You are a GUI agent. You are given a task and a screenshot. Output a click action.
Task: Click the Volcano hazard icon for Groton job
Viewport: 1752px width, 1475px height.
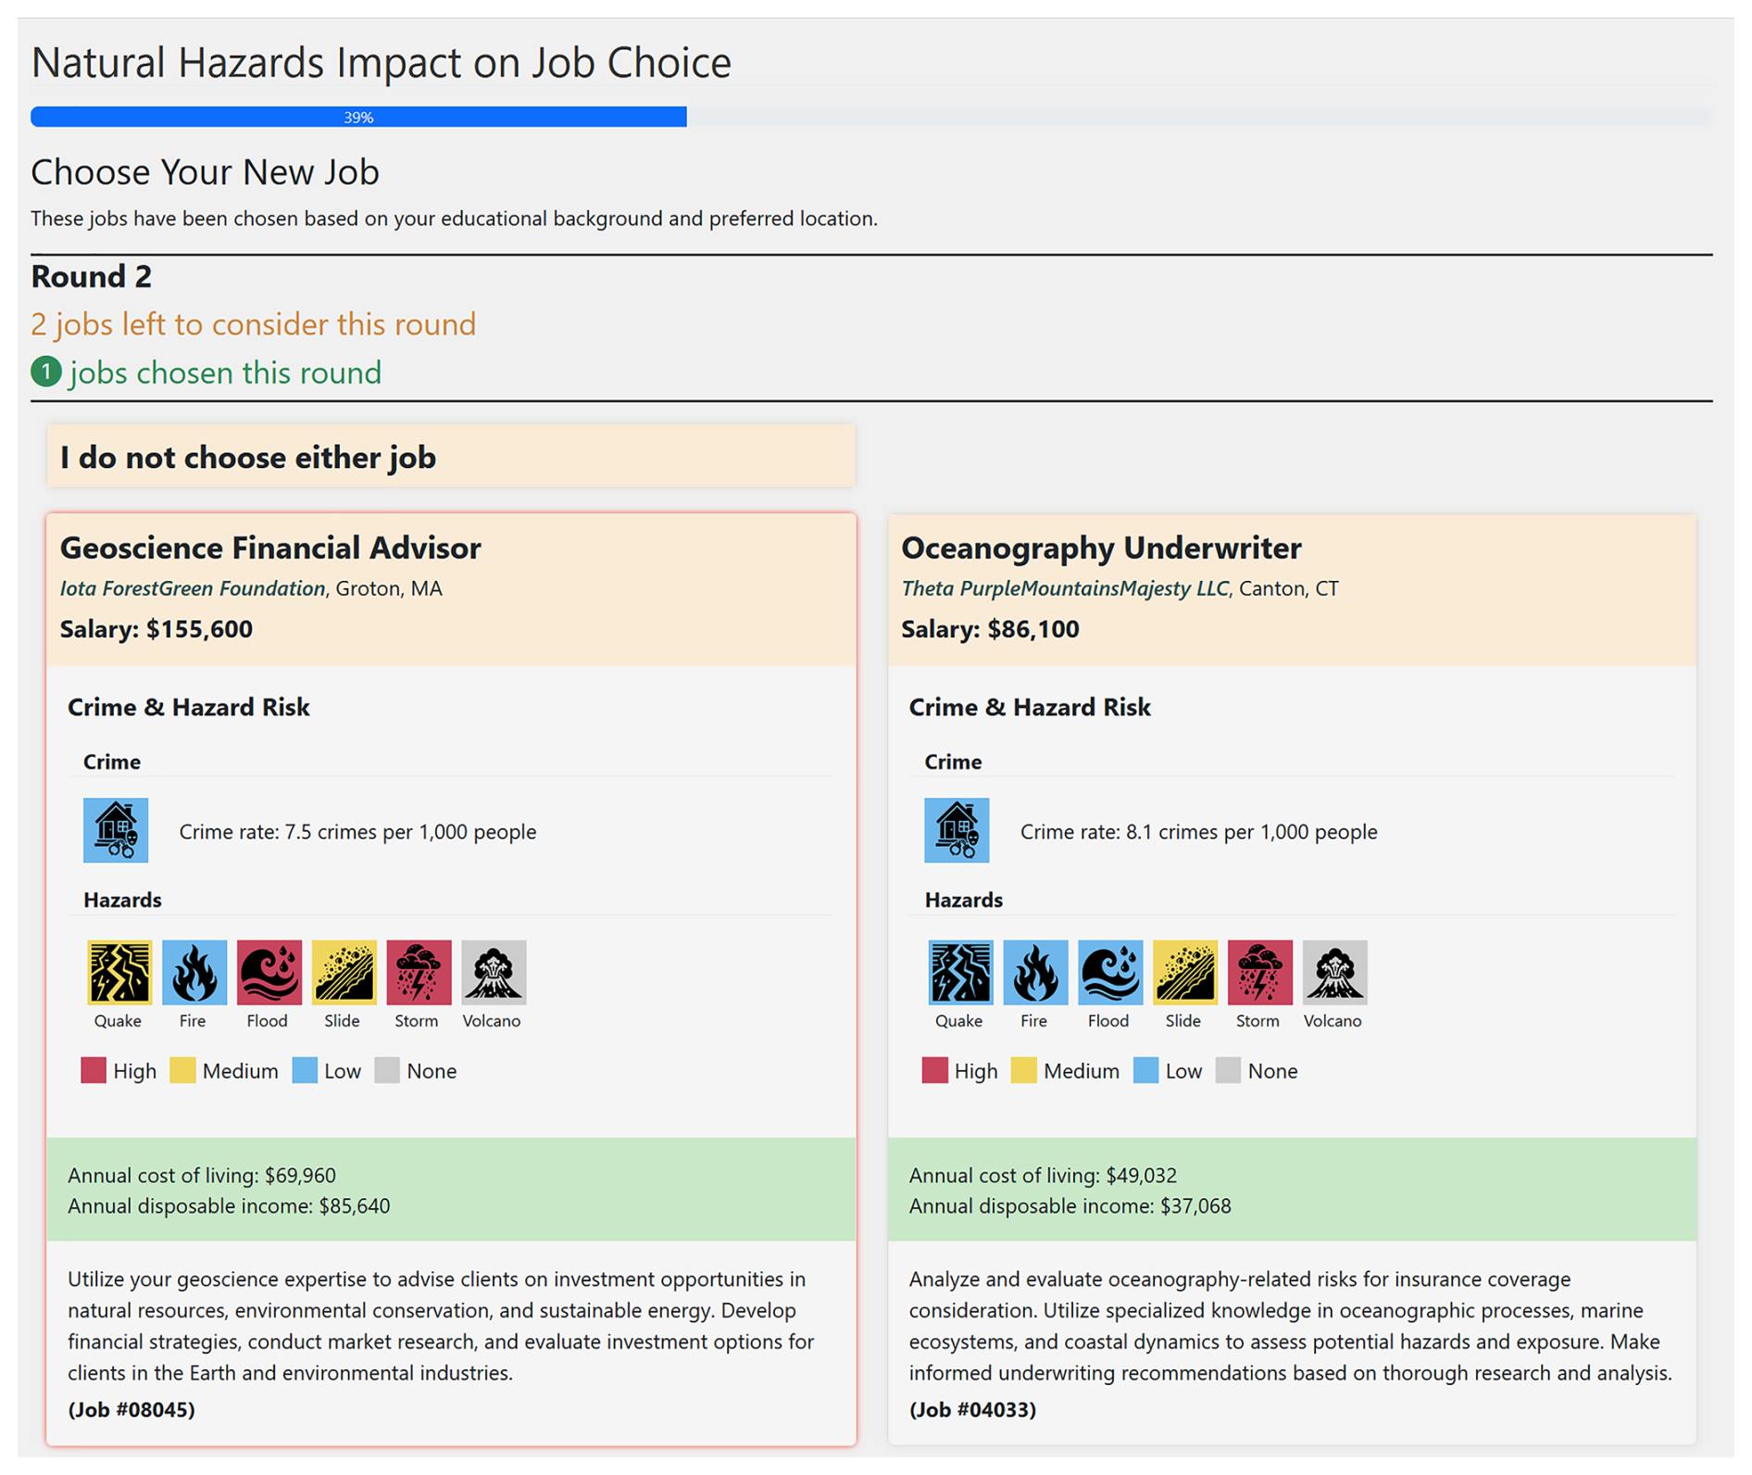click(x=494, y=972)
